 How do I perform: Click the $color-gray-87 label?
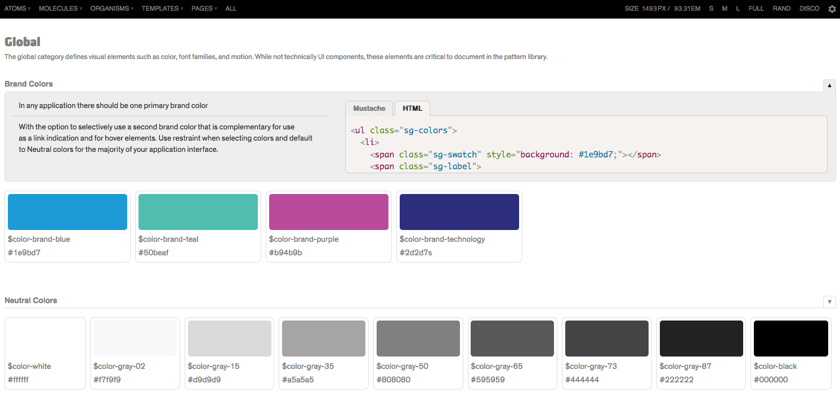pos(686,366)
